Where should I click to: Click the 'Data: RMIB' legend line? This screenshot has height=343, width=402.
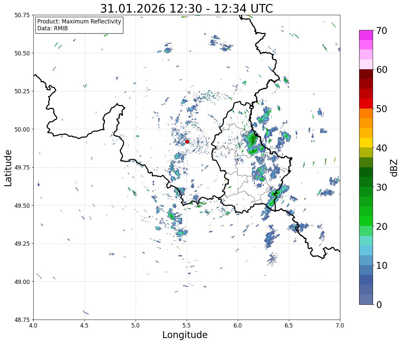tap(52, 28)
